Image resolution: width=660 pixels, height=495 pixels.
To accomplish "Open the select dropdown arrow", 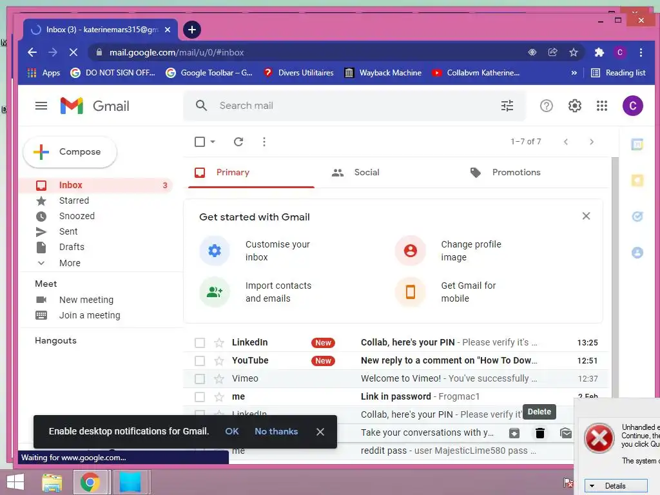I will coord(213,142).
